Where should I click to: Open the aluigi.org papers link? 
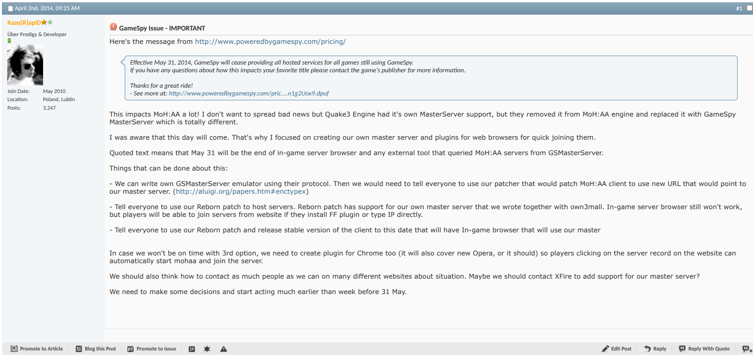point(241,191)
